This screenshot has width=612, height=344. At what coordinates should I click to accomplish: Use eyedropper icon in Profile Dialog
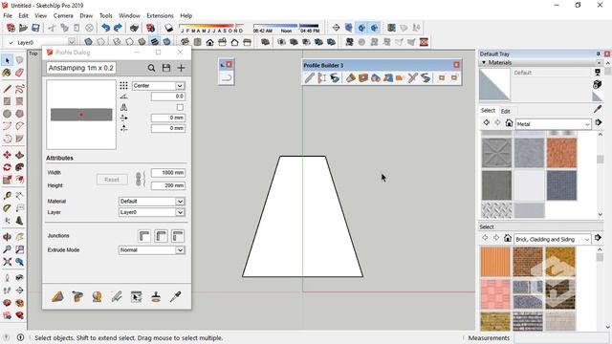coord(175,297)
